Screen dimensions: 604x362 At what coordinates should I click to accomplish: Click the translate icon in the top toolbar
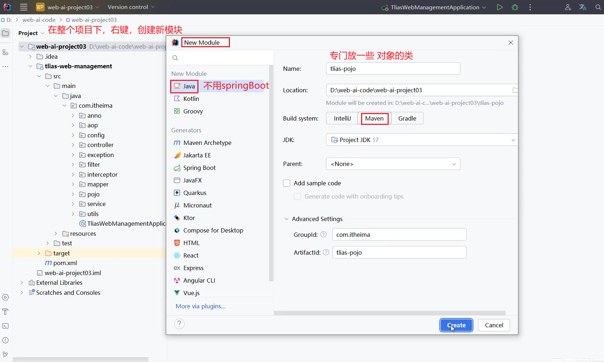point(583,7)
